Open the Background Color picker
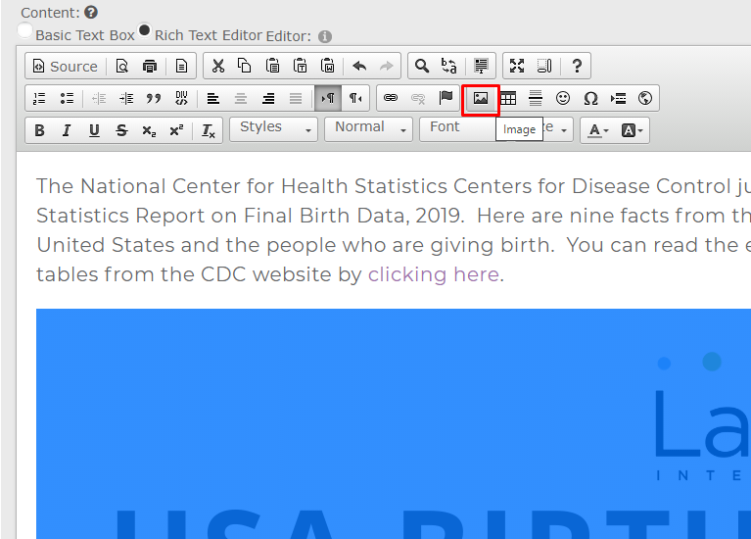Viewport: 751px width, 539px height. coord(632,130)
